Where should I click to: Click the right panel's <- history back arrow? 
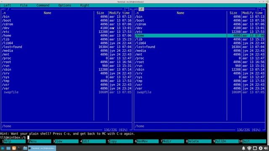[x=137, y=9]
